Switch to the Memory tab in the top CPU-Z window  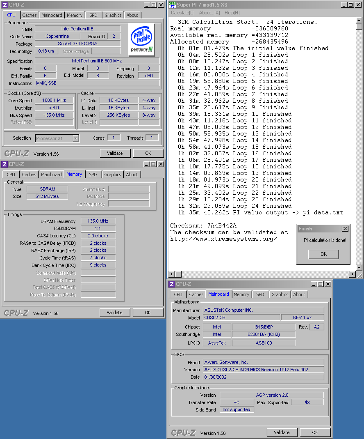[x=75, y=15]
